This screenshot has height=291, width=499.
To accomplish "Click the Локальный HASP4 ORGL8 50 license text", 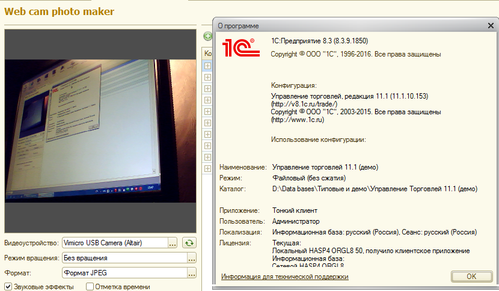I will pyautogui.click(x=317, y=251).
